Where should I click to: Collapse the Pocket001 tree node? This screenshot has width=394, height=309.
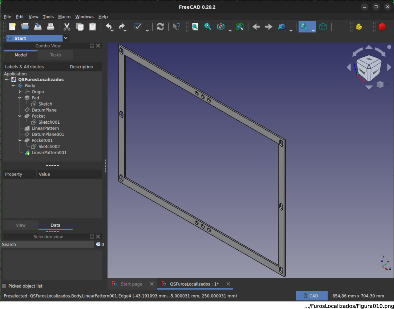(x=20, y=140)
